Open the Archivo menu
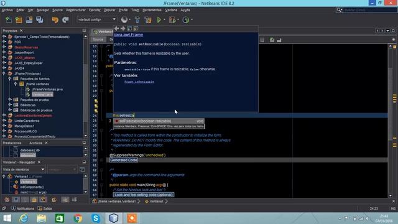The height and width of the screenshot is (224, 398). pyautogui.click(x=7, y=10)
